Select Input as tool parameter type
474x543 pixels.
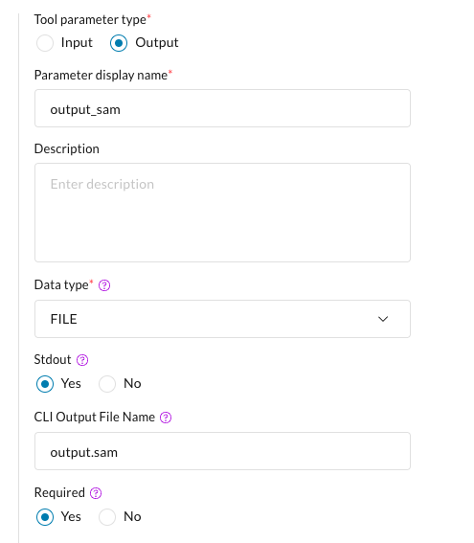click(45, 43)
